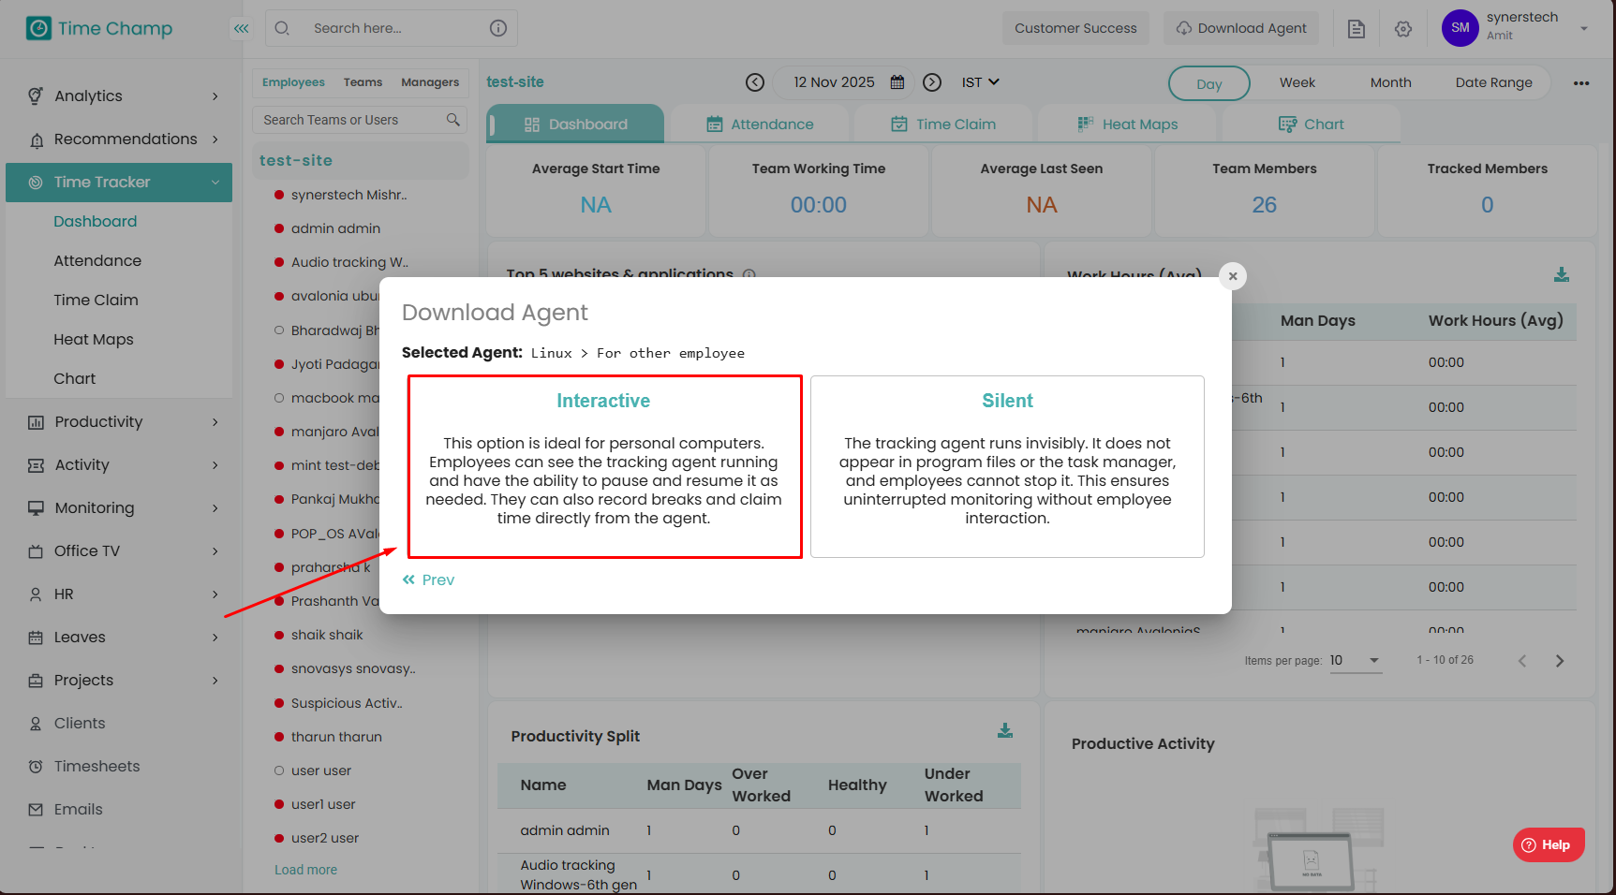
Task: Switch to Month view
Action: coord(1391,82)
